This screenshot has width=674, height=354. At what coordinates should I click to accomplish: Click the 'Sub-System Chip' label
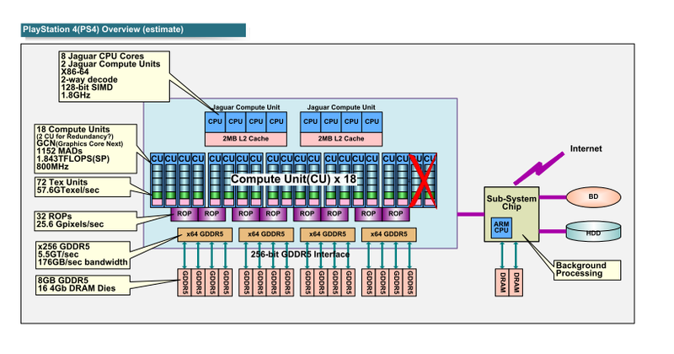point(511,202)
